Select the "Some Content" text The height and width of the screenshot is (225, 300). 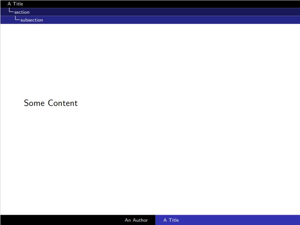(51, 103)
